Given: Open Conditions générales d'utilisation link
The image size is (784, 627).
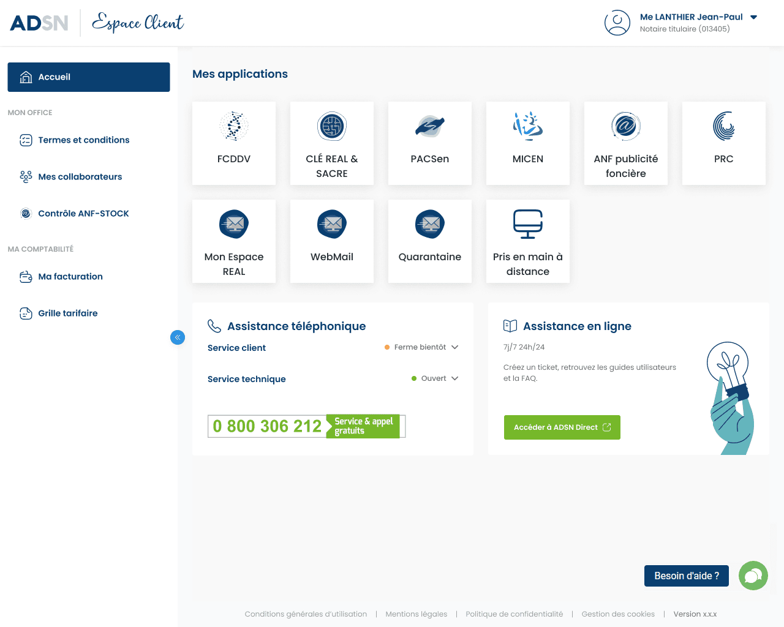Looking at the screenshot, I should click(306, 614).
